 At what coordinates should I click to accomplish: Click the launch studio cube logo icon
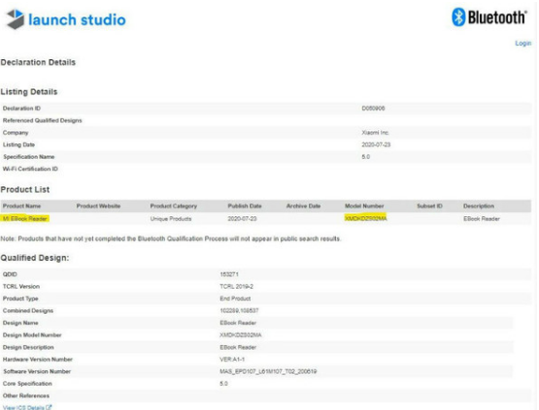[x=16, y=18]
